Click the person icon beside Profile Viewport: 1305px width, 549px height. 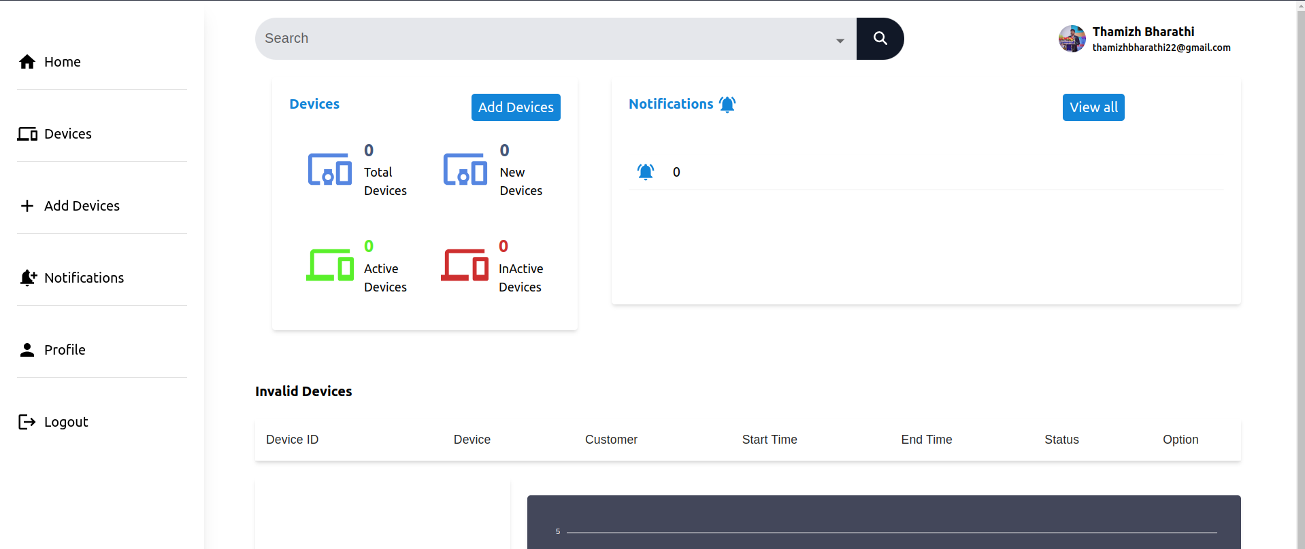pos(27,350)
